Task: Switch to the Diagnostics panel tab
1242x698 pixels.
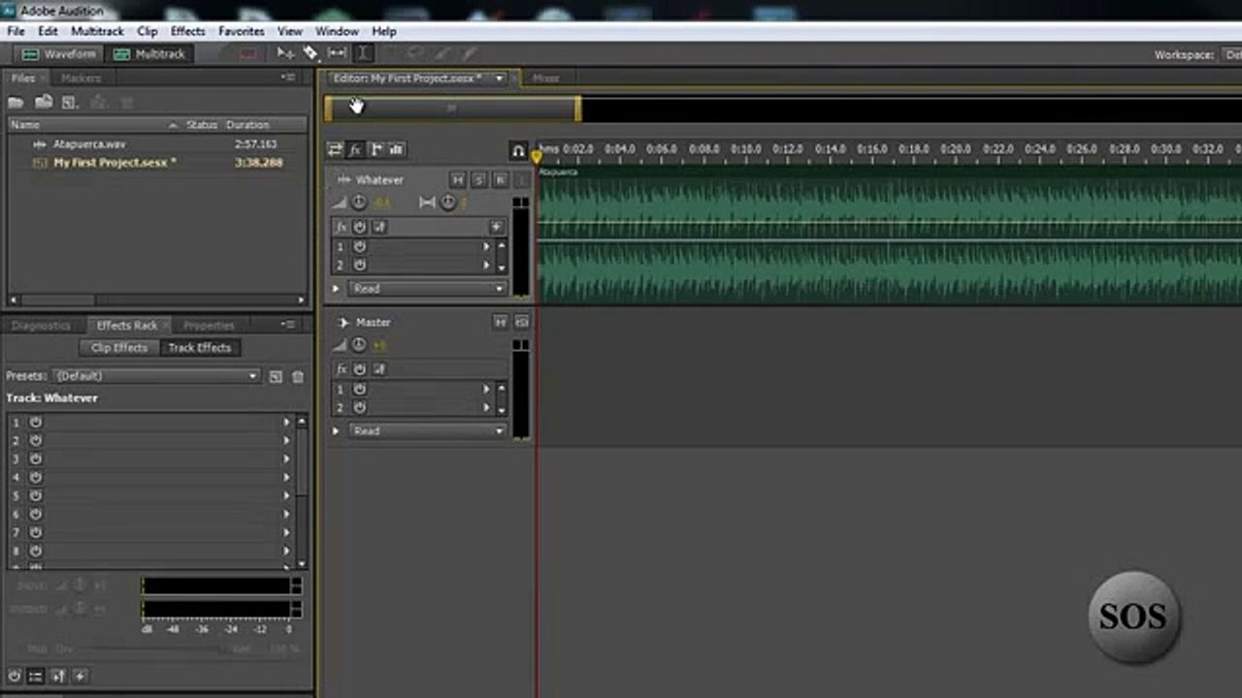Action: (41, 326)
